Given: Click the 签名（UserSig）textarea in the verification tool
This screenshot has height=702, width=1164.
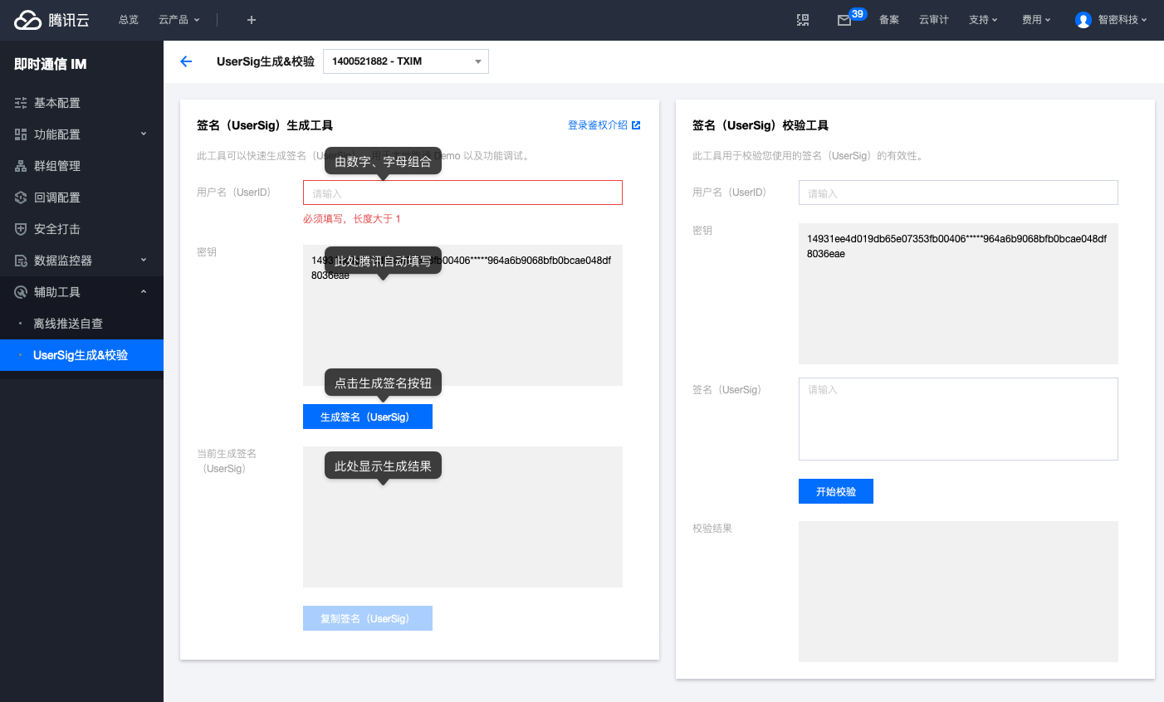Looking at the screenshot, I should [958, 419].
